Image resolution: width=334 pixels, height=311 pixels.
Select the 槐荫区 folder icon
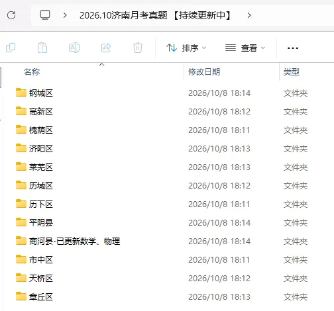coord(21,130)
